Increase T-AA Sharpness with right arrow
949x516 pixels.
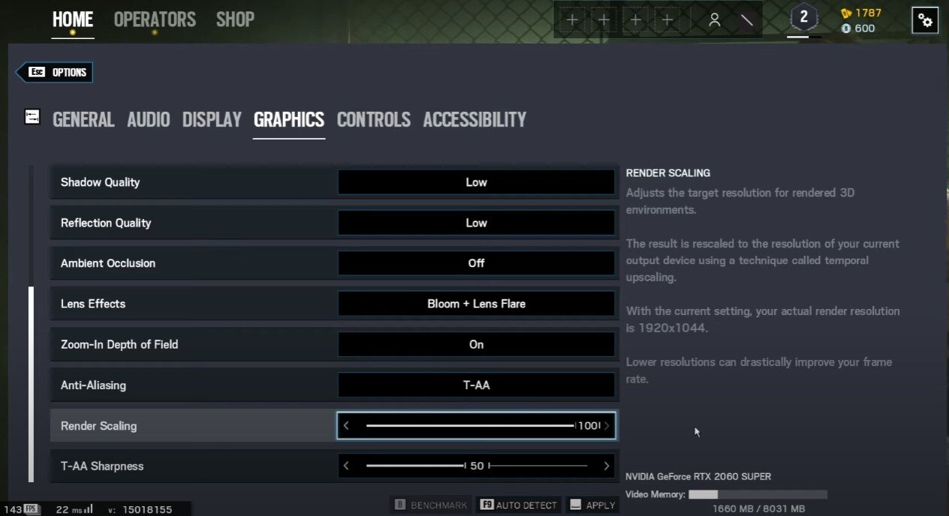pyautogui.click(x=607, y=466)
